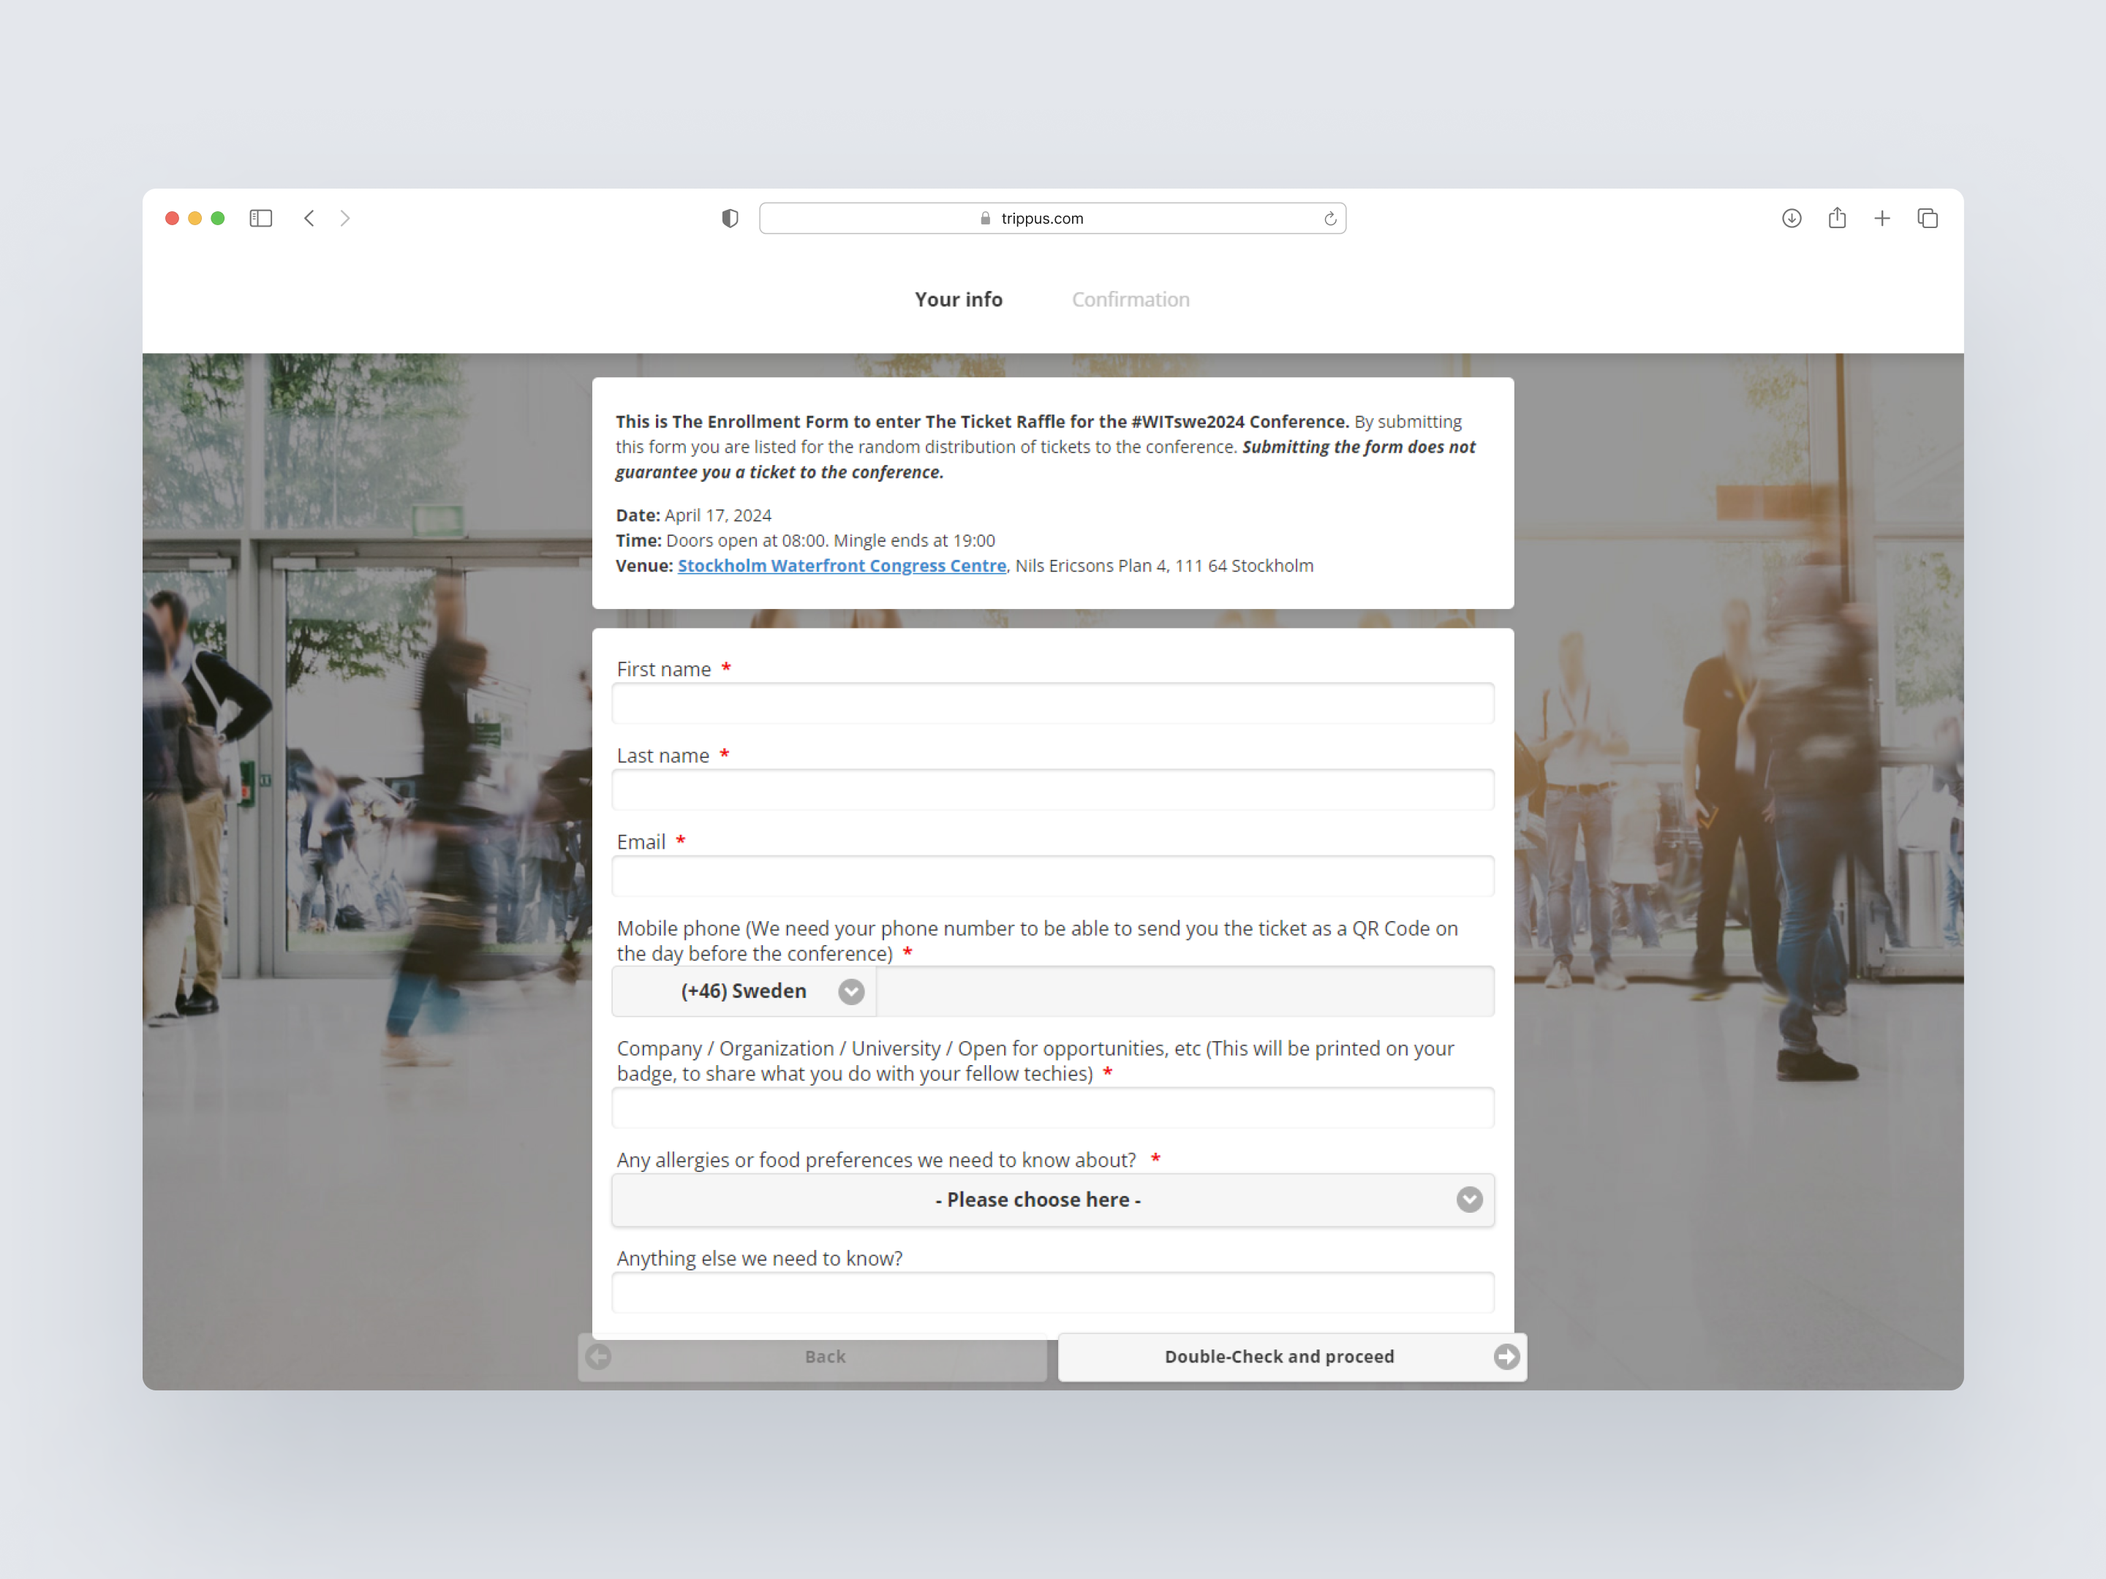Focus the Company / Organization badge field
The height and width of the screenshot is (1579, 2106).
click(x=1053, y=1107)
